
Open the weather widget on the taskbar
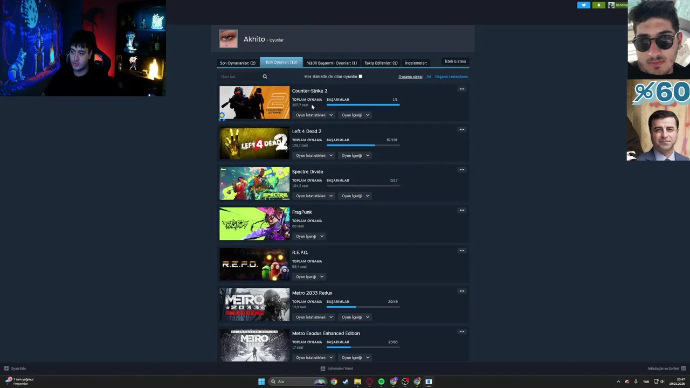(x=19, y=381)
